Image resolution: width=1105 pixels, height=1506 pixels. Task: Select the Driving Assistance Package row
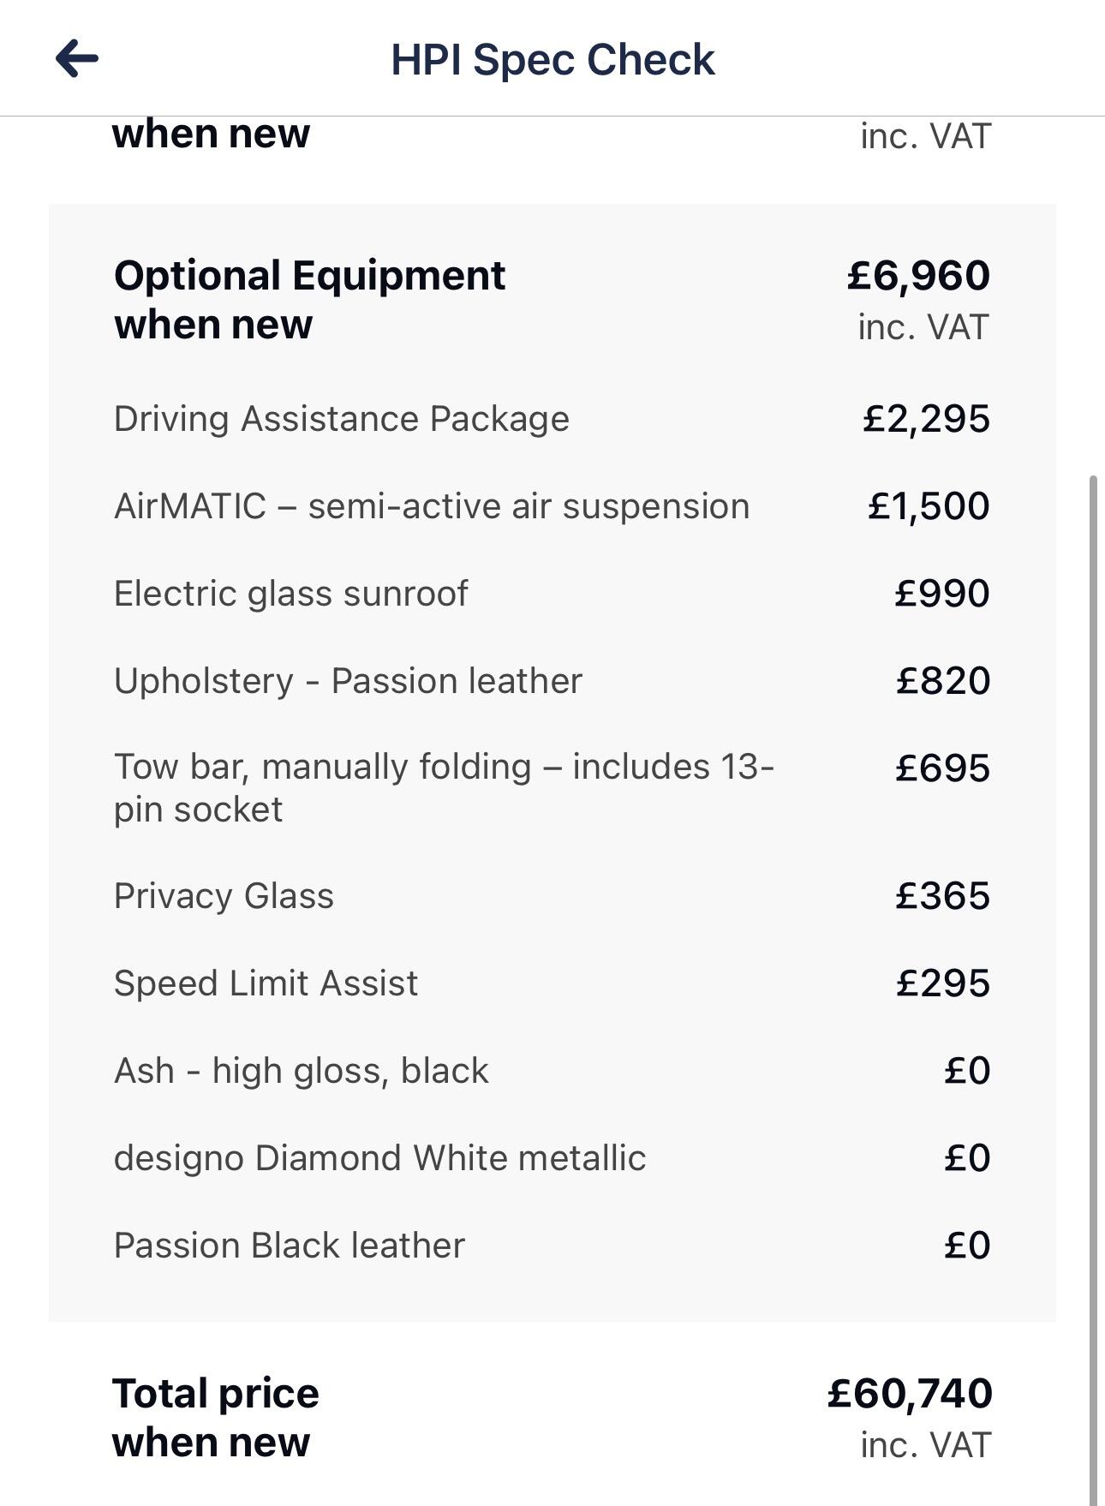(x=552, y=419)
